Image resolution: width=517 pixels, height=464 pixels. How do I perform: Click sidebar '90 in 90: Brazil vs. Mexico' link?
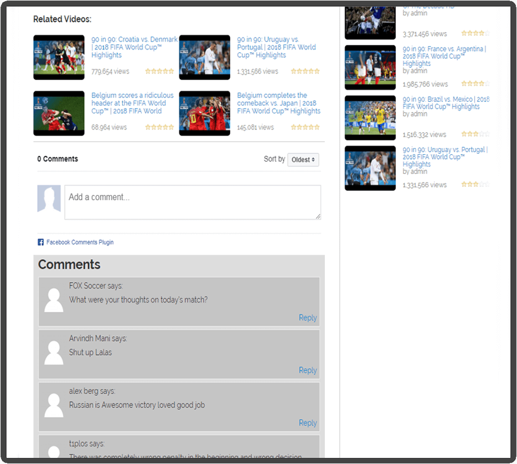coord(446,103)
